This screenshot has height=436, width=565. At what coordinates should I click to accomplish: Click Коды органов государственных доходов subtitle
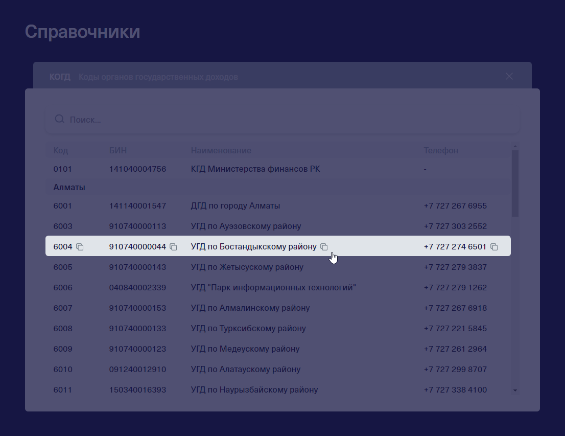158,77
